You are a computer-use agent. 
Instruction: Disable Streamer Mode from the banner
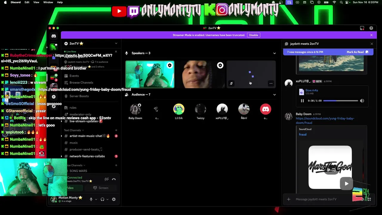[253, 35]
